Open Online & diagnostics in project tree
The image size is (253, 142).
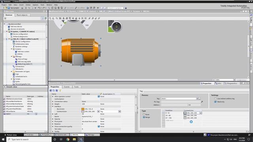tap(20, 37)
